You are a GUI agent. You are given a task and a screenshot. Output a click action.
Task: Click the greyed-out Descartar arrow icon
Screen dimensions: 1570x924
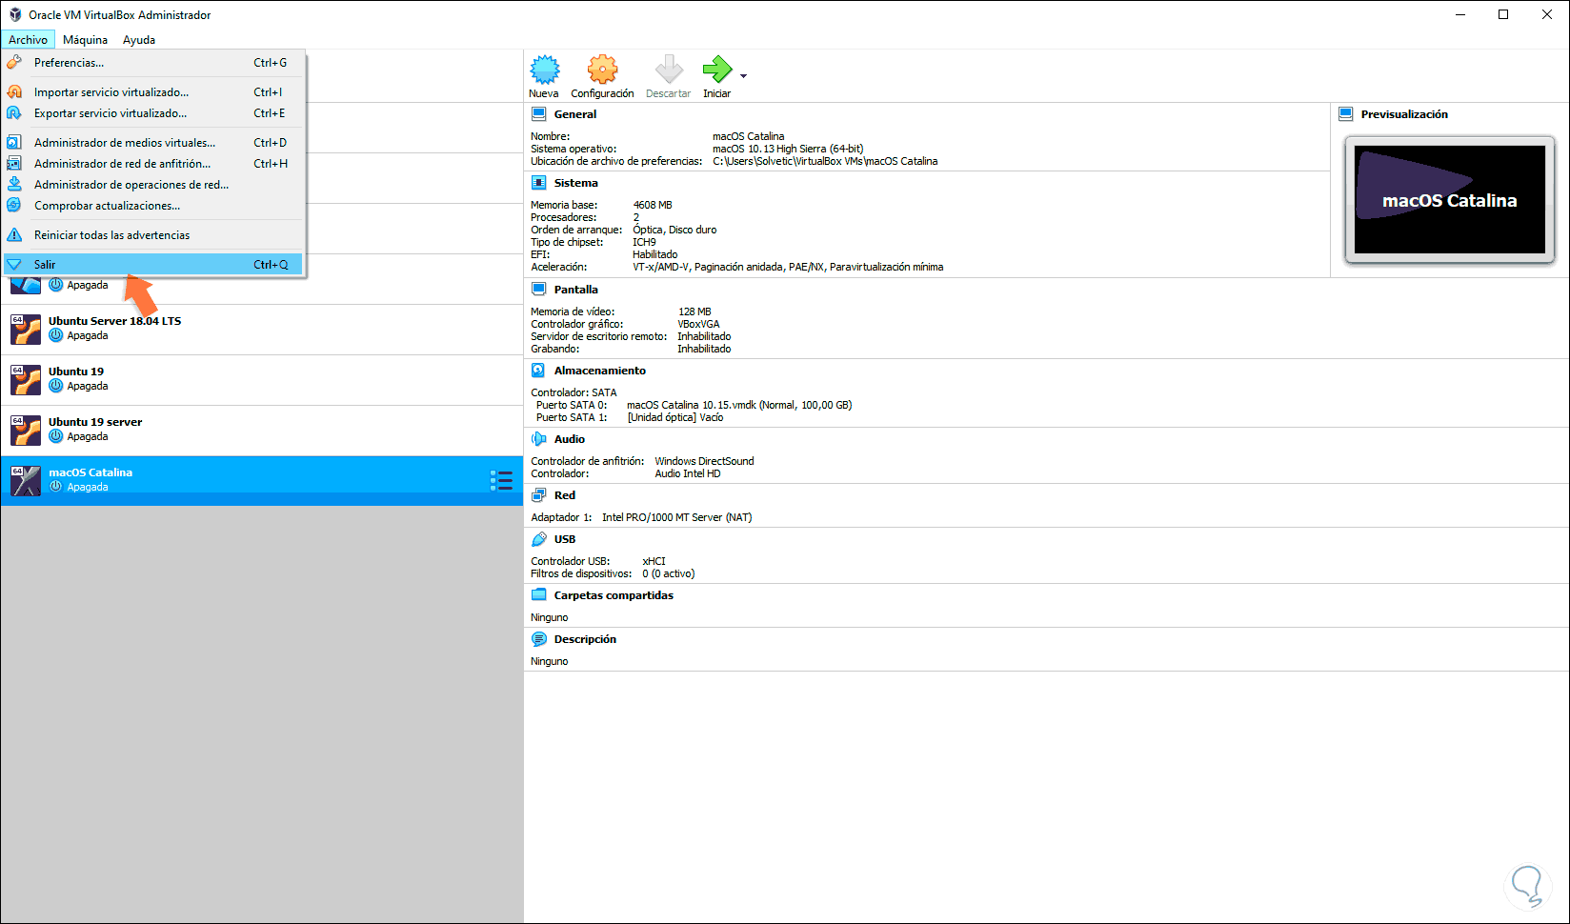[669, 70]
